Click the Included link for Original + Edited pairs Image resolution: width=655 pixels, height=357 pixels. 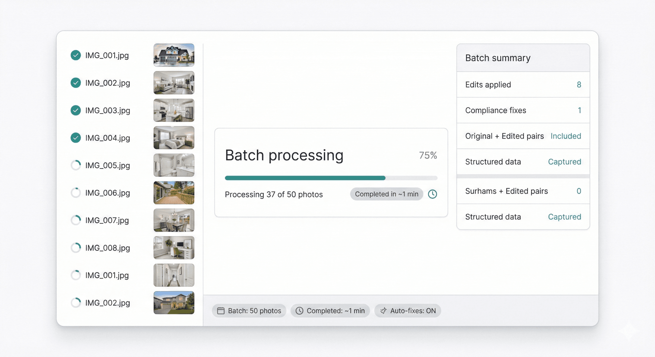tap(566, 136)
